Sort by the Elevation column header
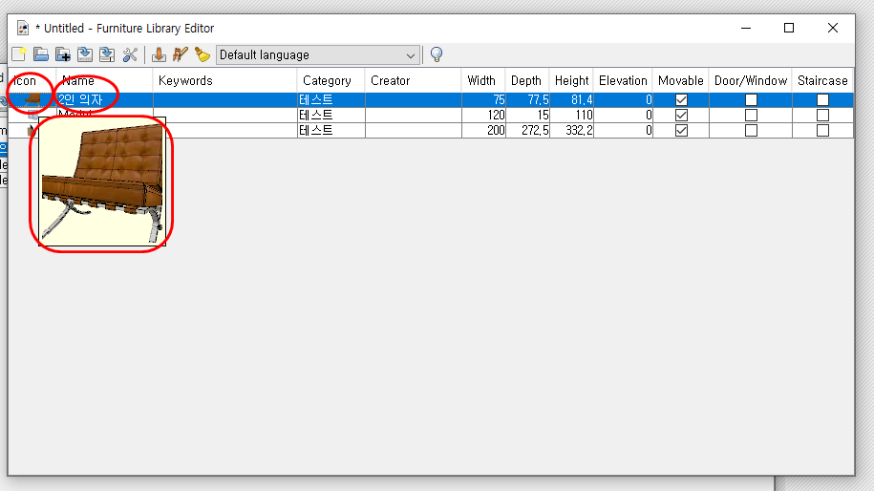The image size is (874, 491). (x=623, y=81)
